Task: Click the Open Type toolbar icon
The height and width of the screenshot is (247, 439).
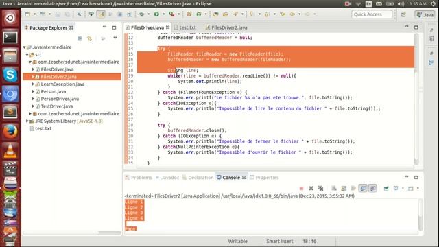Action: coord(216,14)
